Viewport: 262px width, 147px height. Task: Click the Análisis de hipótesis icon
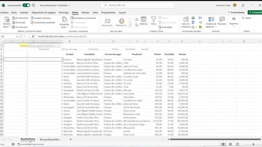(x=211, y=20)
